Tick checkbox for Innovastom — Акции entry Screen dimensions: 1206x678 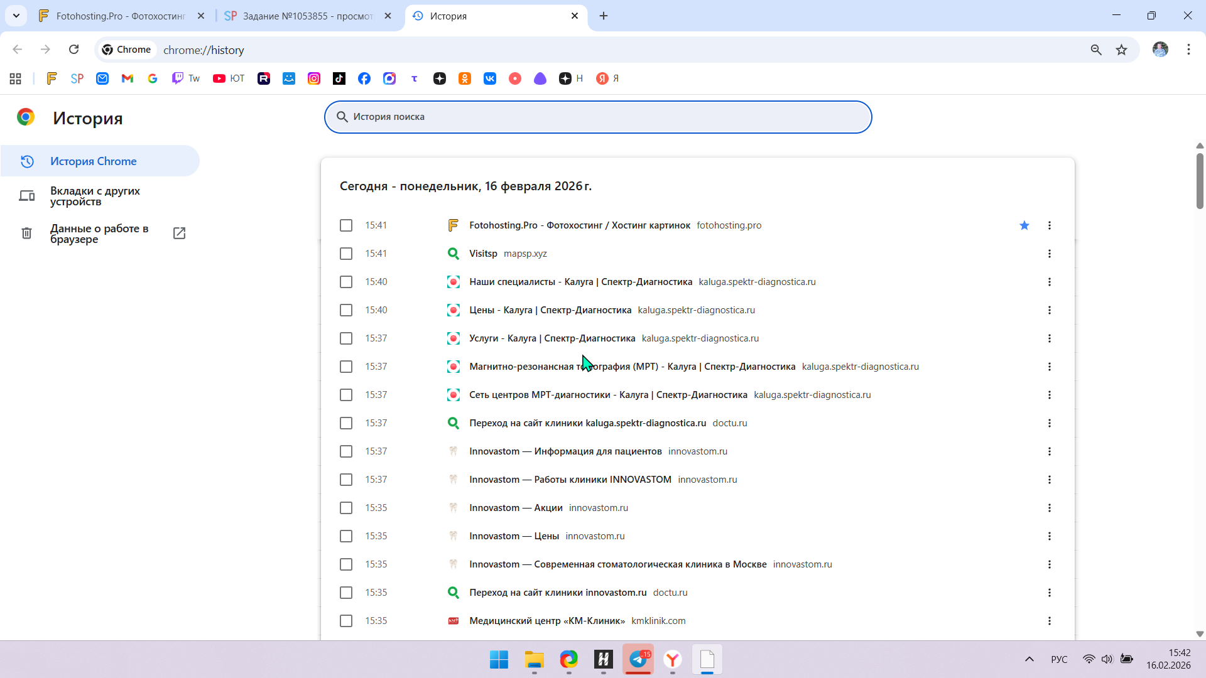(346, 508)
